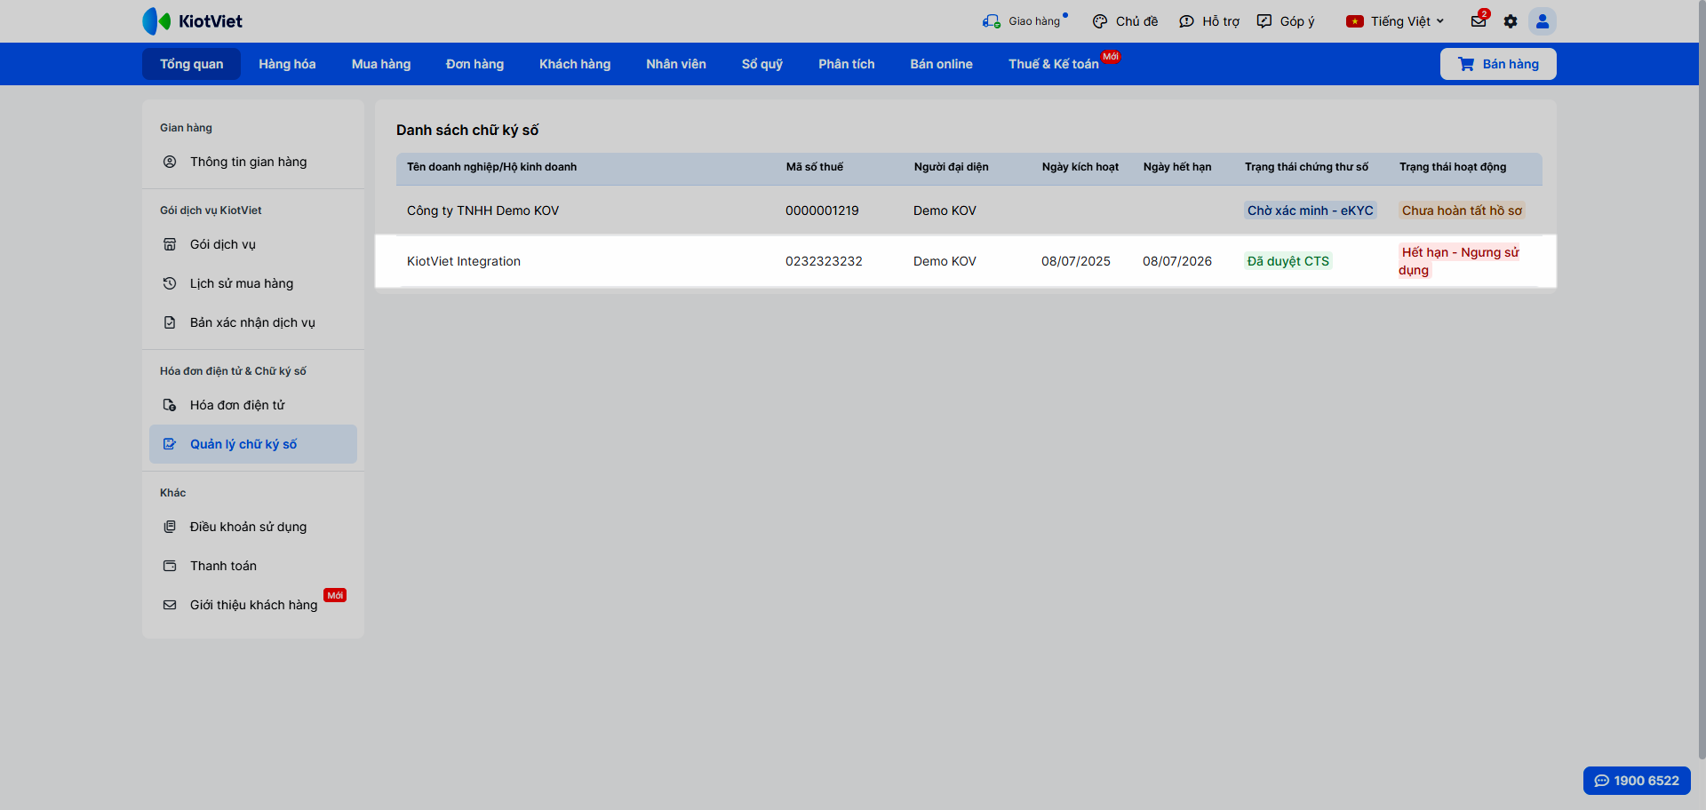This screenshot has width=1706, height=810.
Task: Click the KiotViet logo
Action: coord(192,21)
